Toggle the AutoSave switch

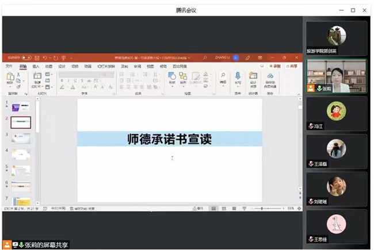pos(26,58)
